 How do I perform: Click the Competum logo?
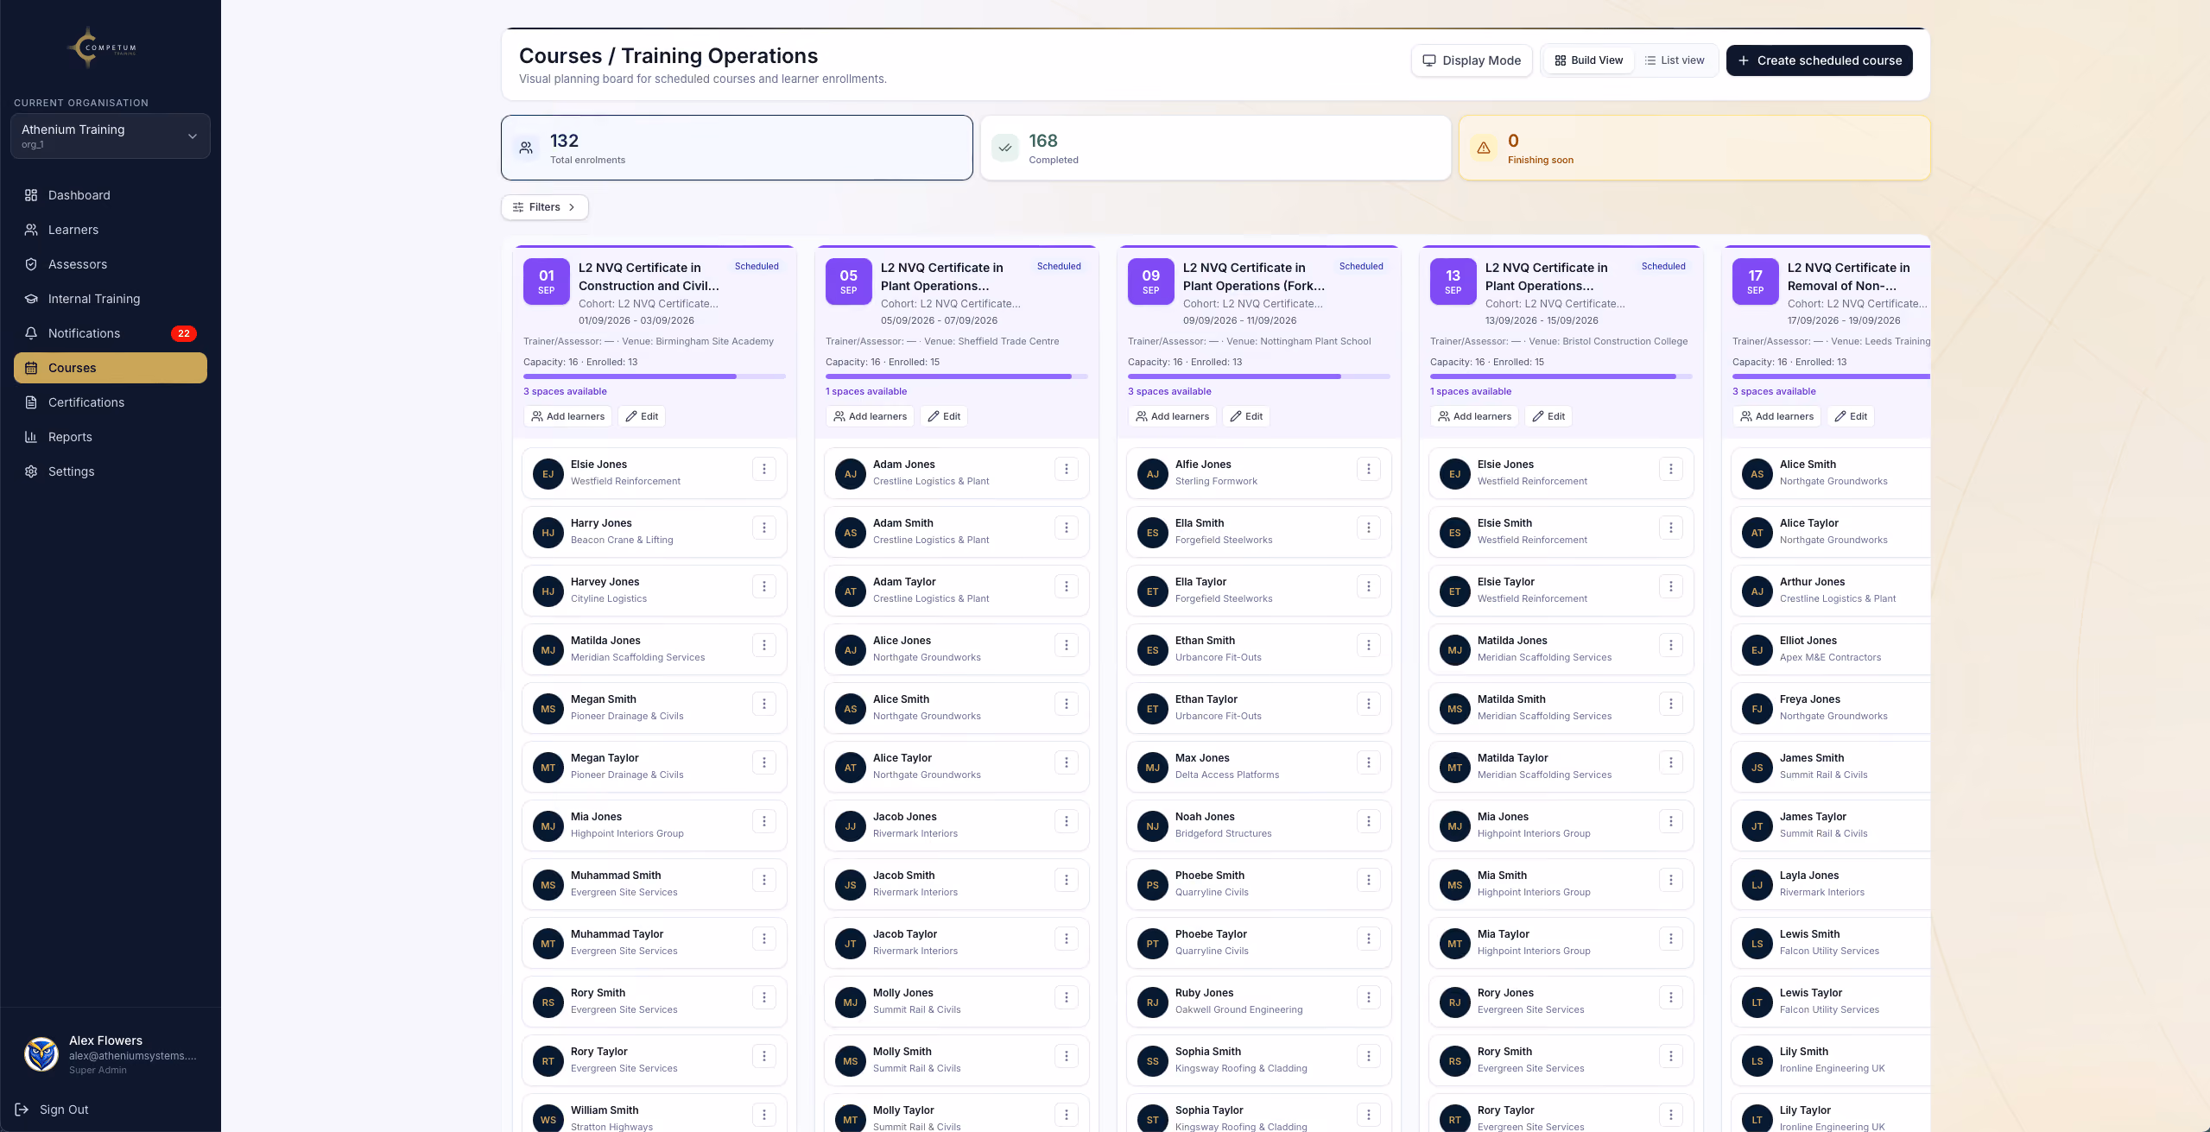click(102, 47)
